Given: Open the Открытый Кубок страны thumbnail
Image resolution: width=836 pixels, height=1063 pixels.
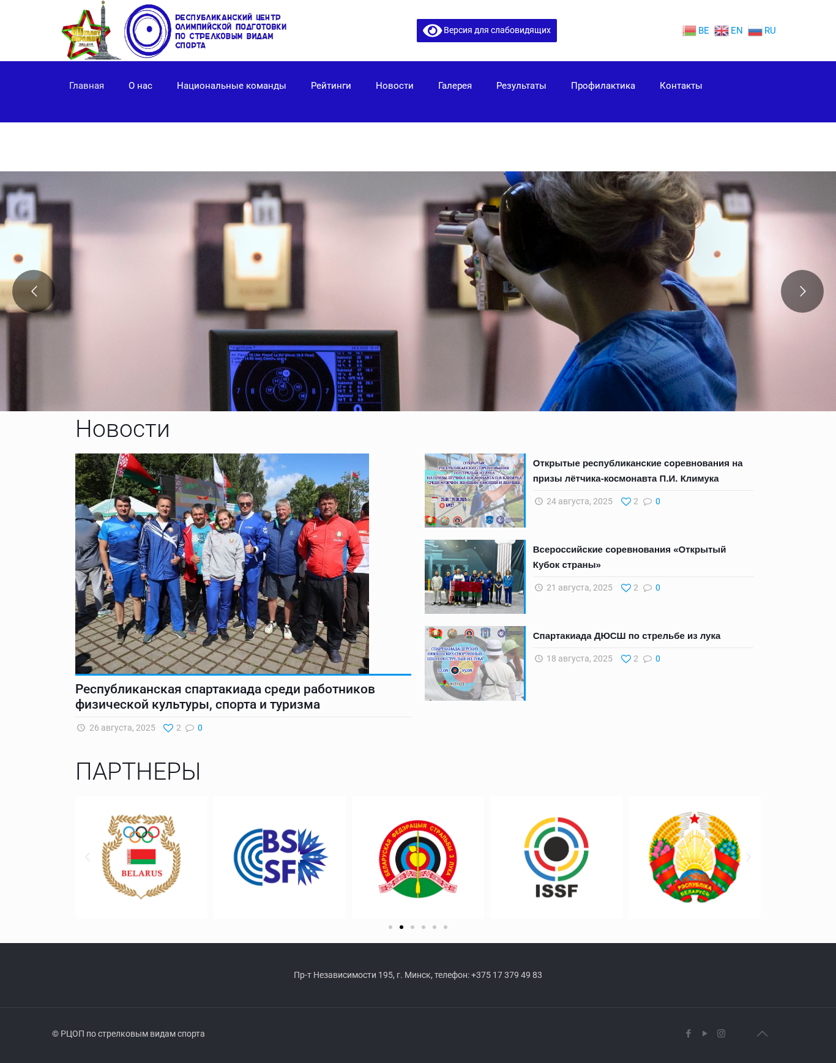Looking at the screenshot, I should [474, 576].
